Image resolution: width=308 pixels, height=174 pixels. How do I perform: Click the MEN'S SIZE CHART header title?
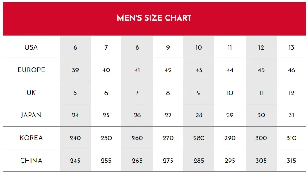(154, 18)
